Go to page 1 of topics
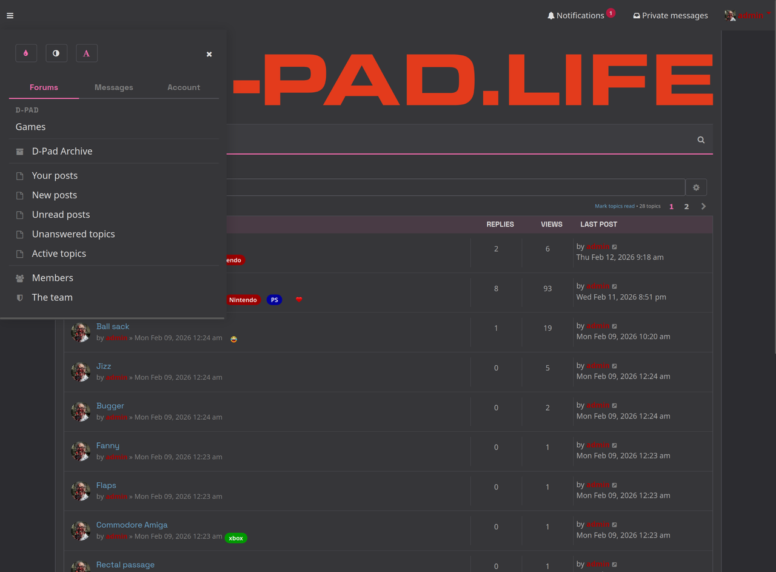Screen dimensions: 776x572 coord(671,206)
